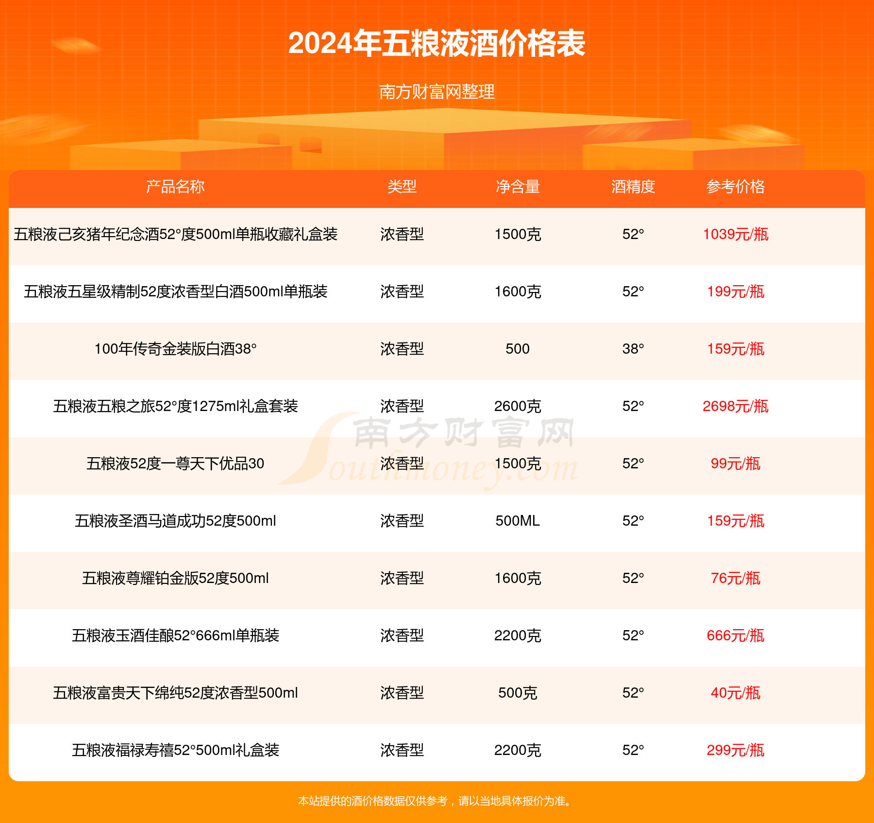This screenshot has width=874, height=823.
Task: Click the net content 2600克
Action: tap(518, 406)
